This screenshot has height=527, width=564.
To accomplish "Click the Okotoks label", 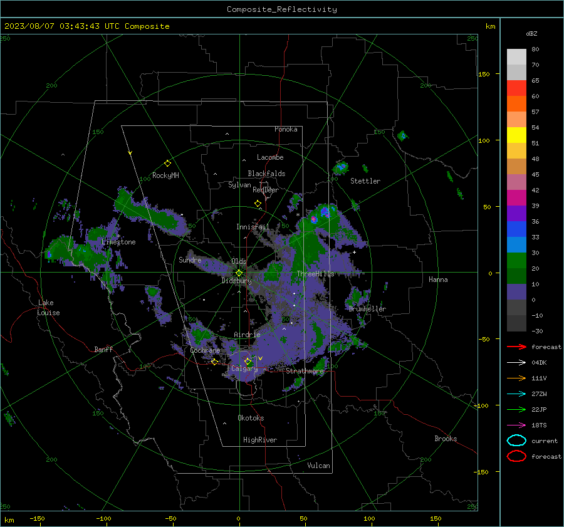I will 251,418.
